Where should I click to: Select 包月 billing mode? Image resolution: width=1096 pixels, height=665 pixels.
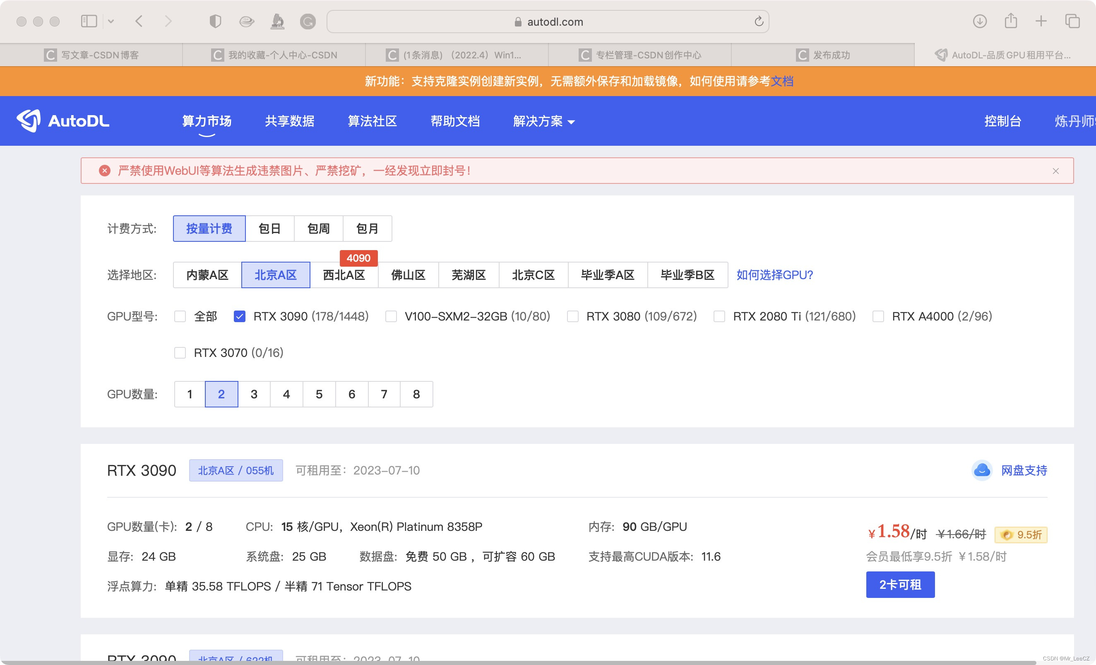[368, 228]
